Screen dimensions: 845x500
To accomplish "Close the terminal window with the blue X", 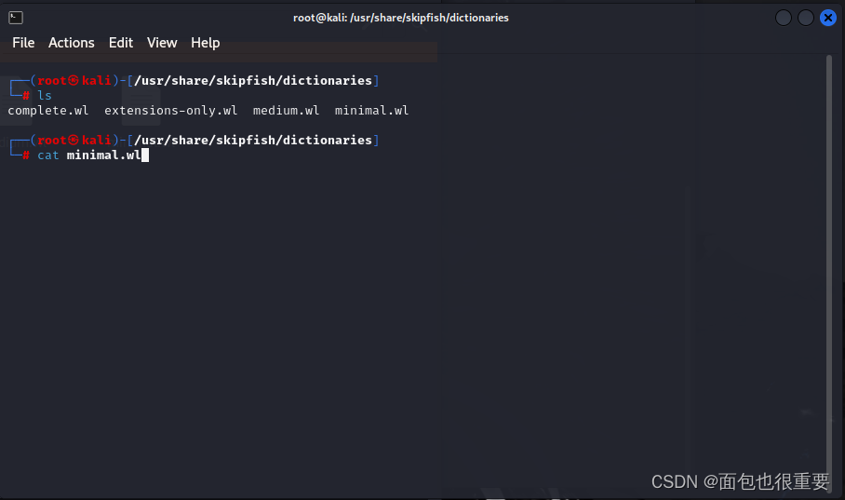I will pos(828,18).
